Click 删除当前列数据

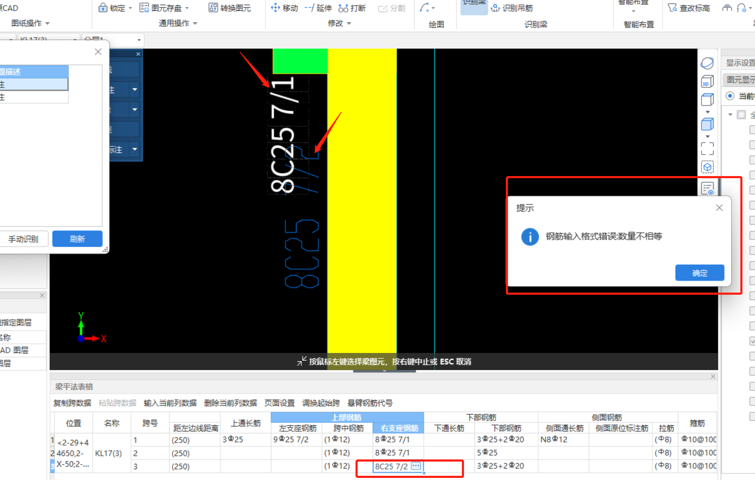[230, 403]
